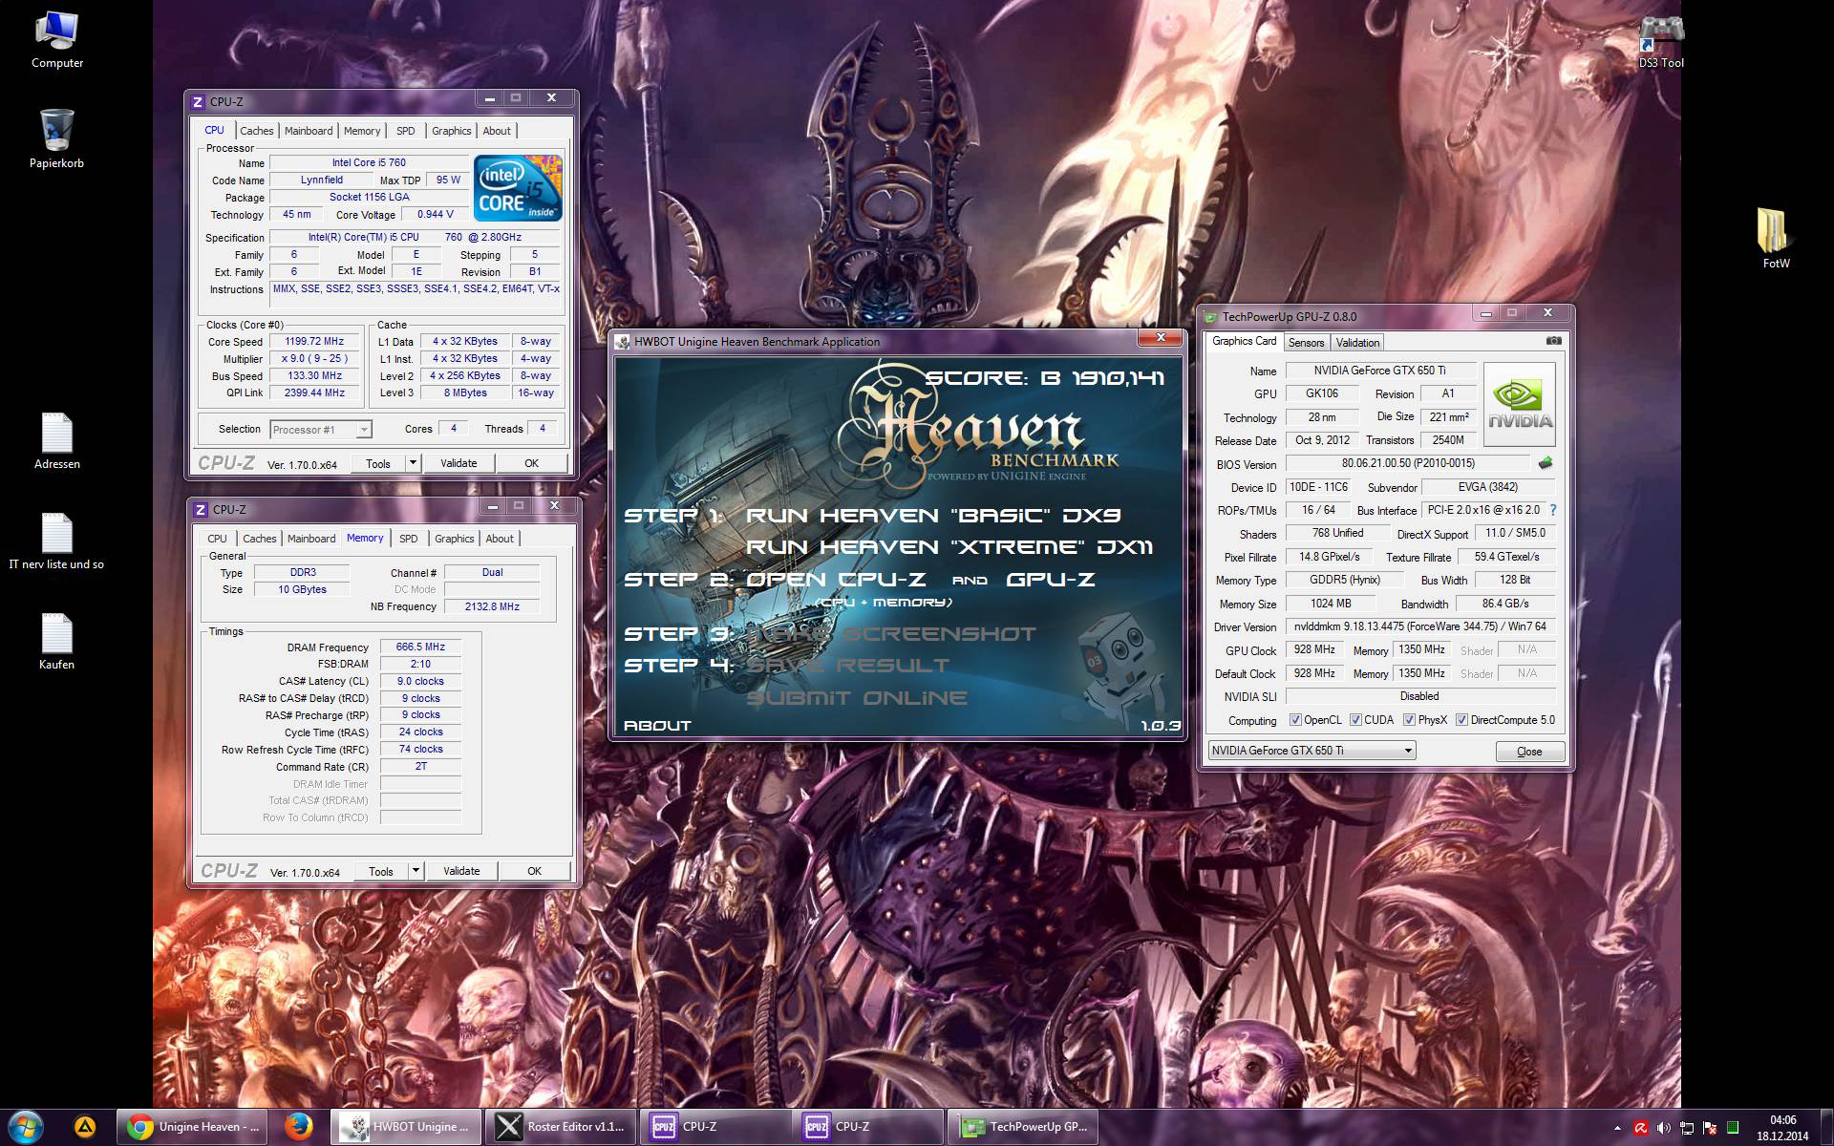This screenshot has height=1146, width=1834.
Task: Click OK in the lower CPU-Z window
Action: [534, 871]
